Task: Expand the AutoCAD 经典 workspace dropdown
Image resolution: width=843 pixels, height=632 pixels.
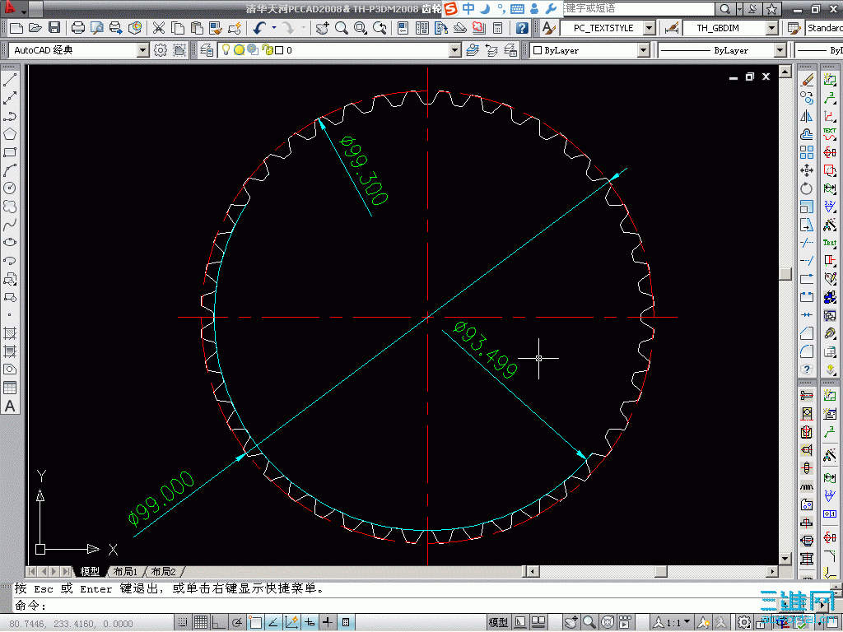Action: coord(142,50)
